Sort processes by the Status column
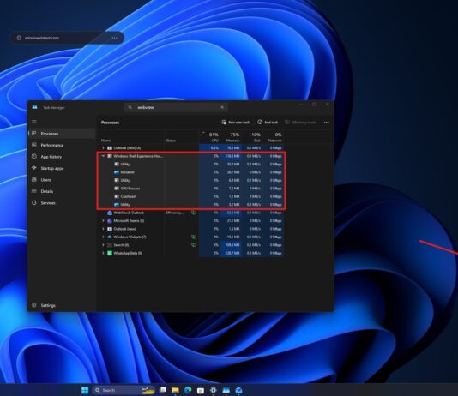This screenshot has height=396, width=458. tap(171, 141)
